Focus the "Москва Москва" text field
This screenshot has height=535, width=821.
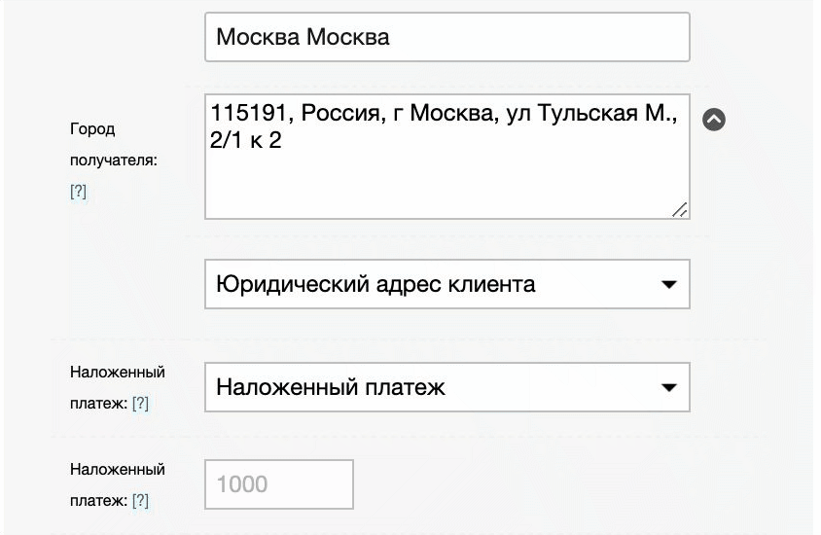tap(446, 38)
